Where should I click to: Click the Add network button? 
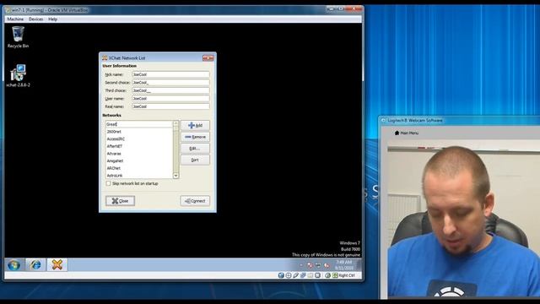195,125
